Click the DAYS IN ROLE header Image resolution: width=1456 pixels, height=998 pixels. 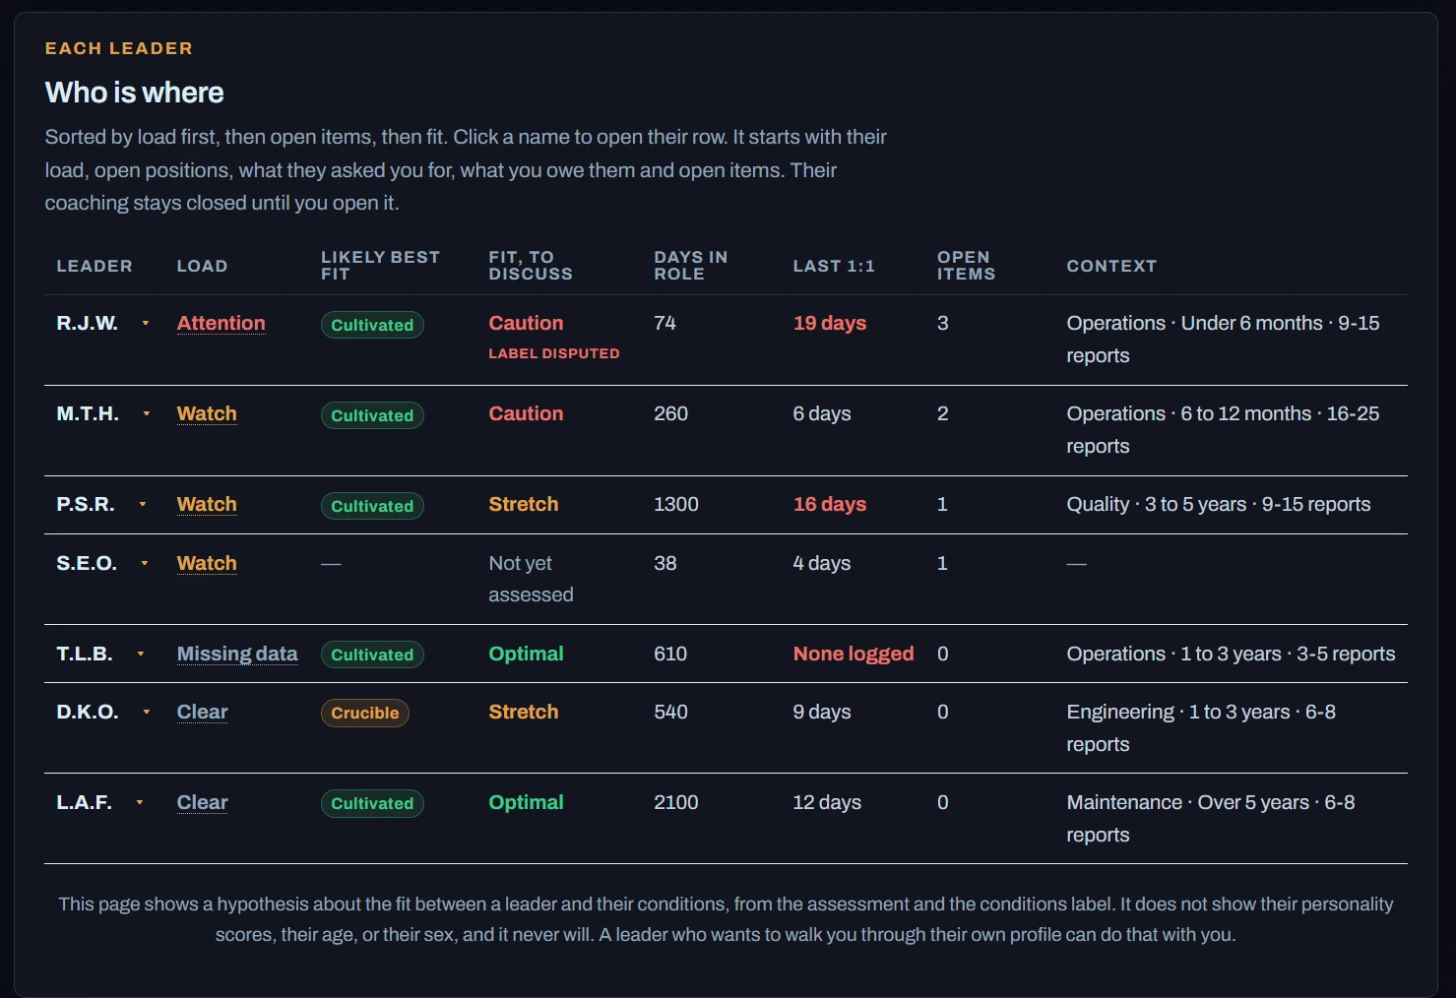691,266
